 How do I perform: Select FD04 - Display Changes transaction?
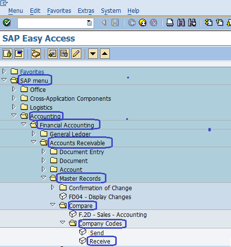tap(100, 197)
